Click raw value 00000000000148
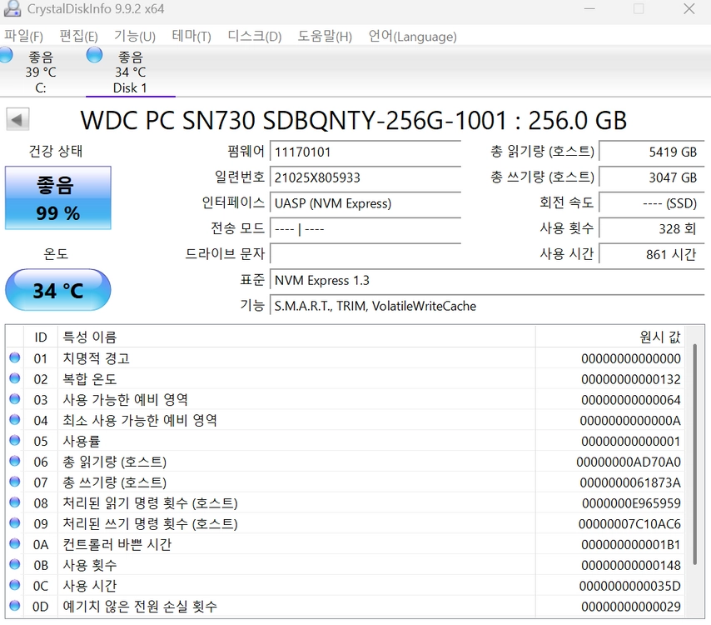 pos(631,565)
